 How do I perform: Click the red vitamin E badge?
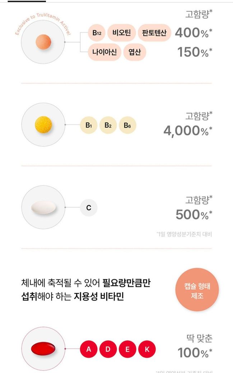[x=127, y=349]
